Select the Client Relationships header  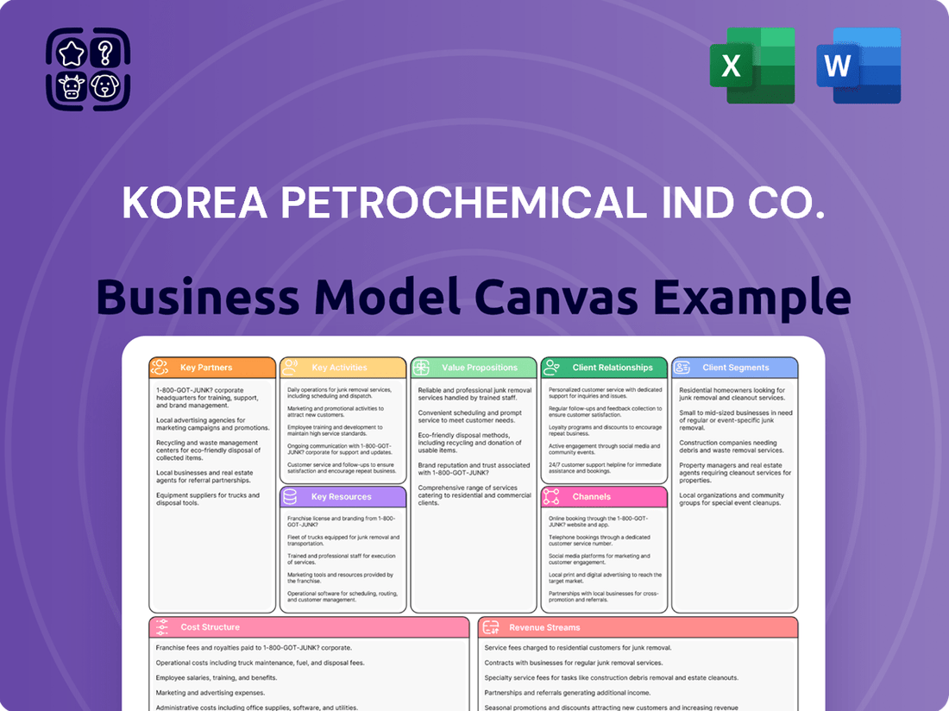tap(604, 368)
